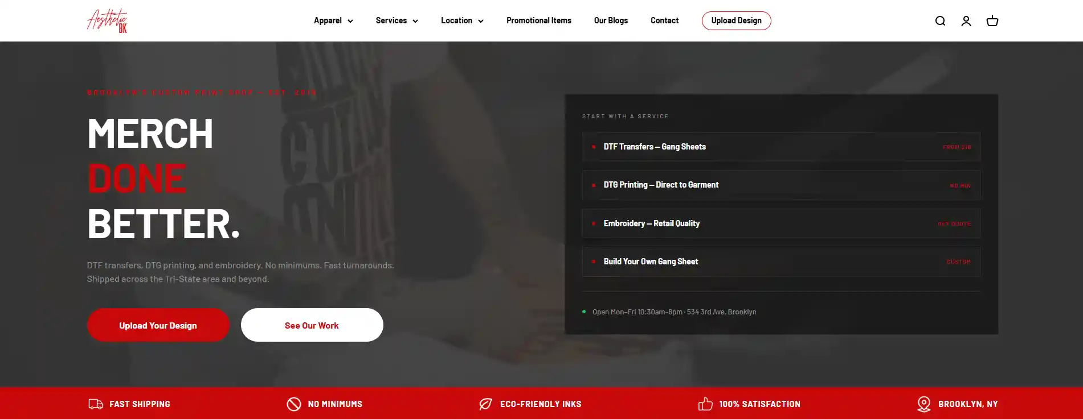Expand the Services dropdown menu
Viewport: 1083px width, 419px height.
pos(397,20)
